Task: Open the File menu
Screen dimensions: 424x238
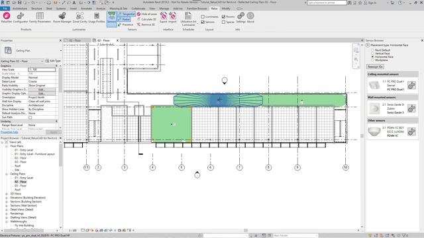Action: click(5, 9)
